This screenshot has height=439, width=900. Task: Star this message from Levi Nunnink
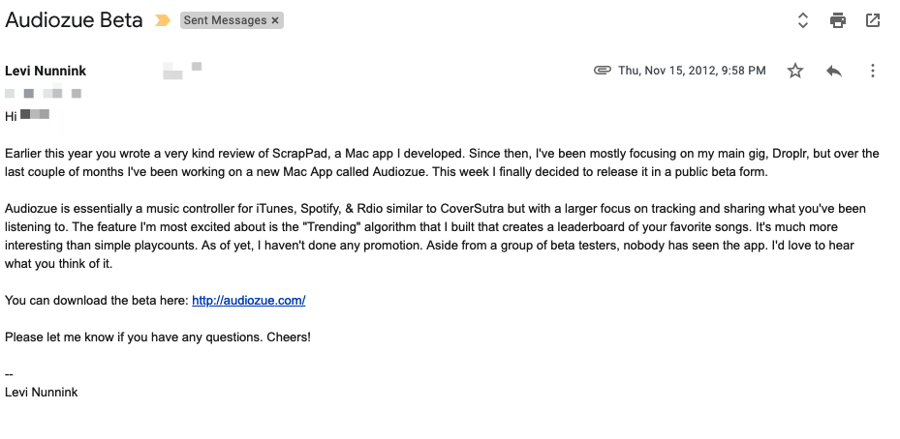pos(795,71)
